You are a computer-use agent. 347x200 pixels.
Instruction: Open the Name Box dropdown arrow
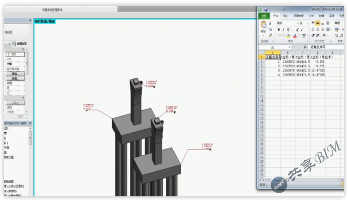[290, 47]
